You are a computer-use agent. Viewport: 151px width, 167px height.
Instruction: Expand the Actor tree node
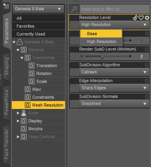tap(18, 113)
